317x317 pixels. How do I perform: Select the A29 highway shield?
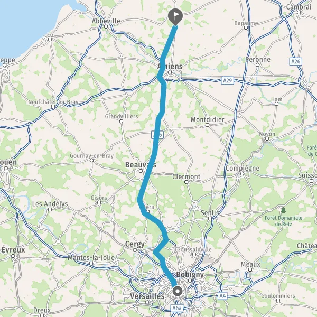tap(227, 80)
